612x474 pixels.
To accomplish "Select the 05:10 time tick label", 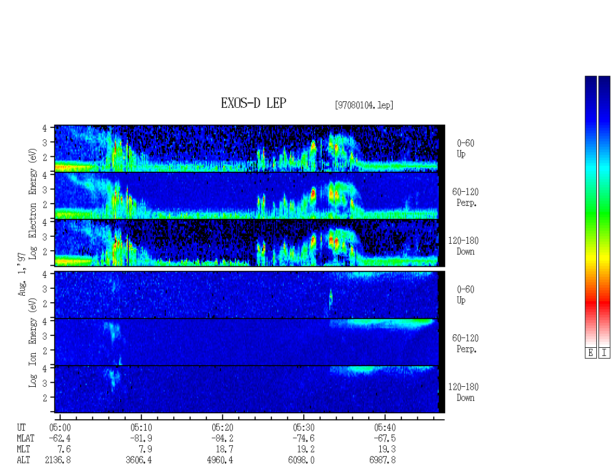I will pyautogui.click(x=141, y=427).
